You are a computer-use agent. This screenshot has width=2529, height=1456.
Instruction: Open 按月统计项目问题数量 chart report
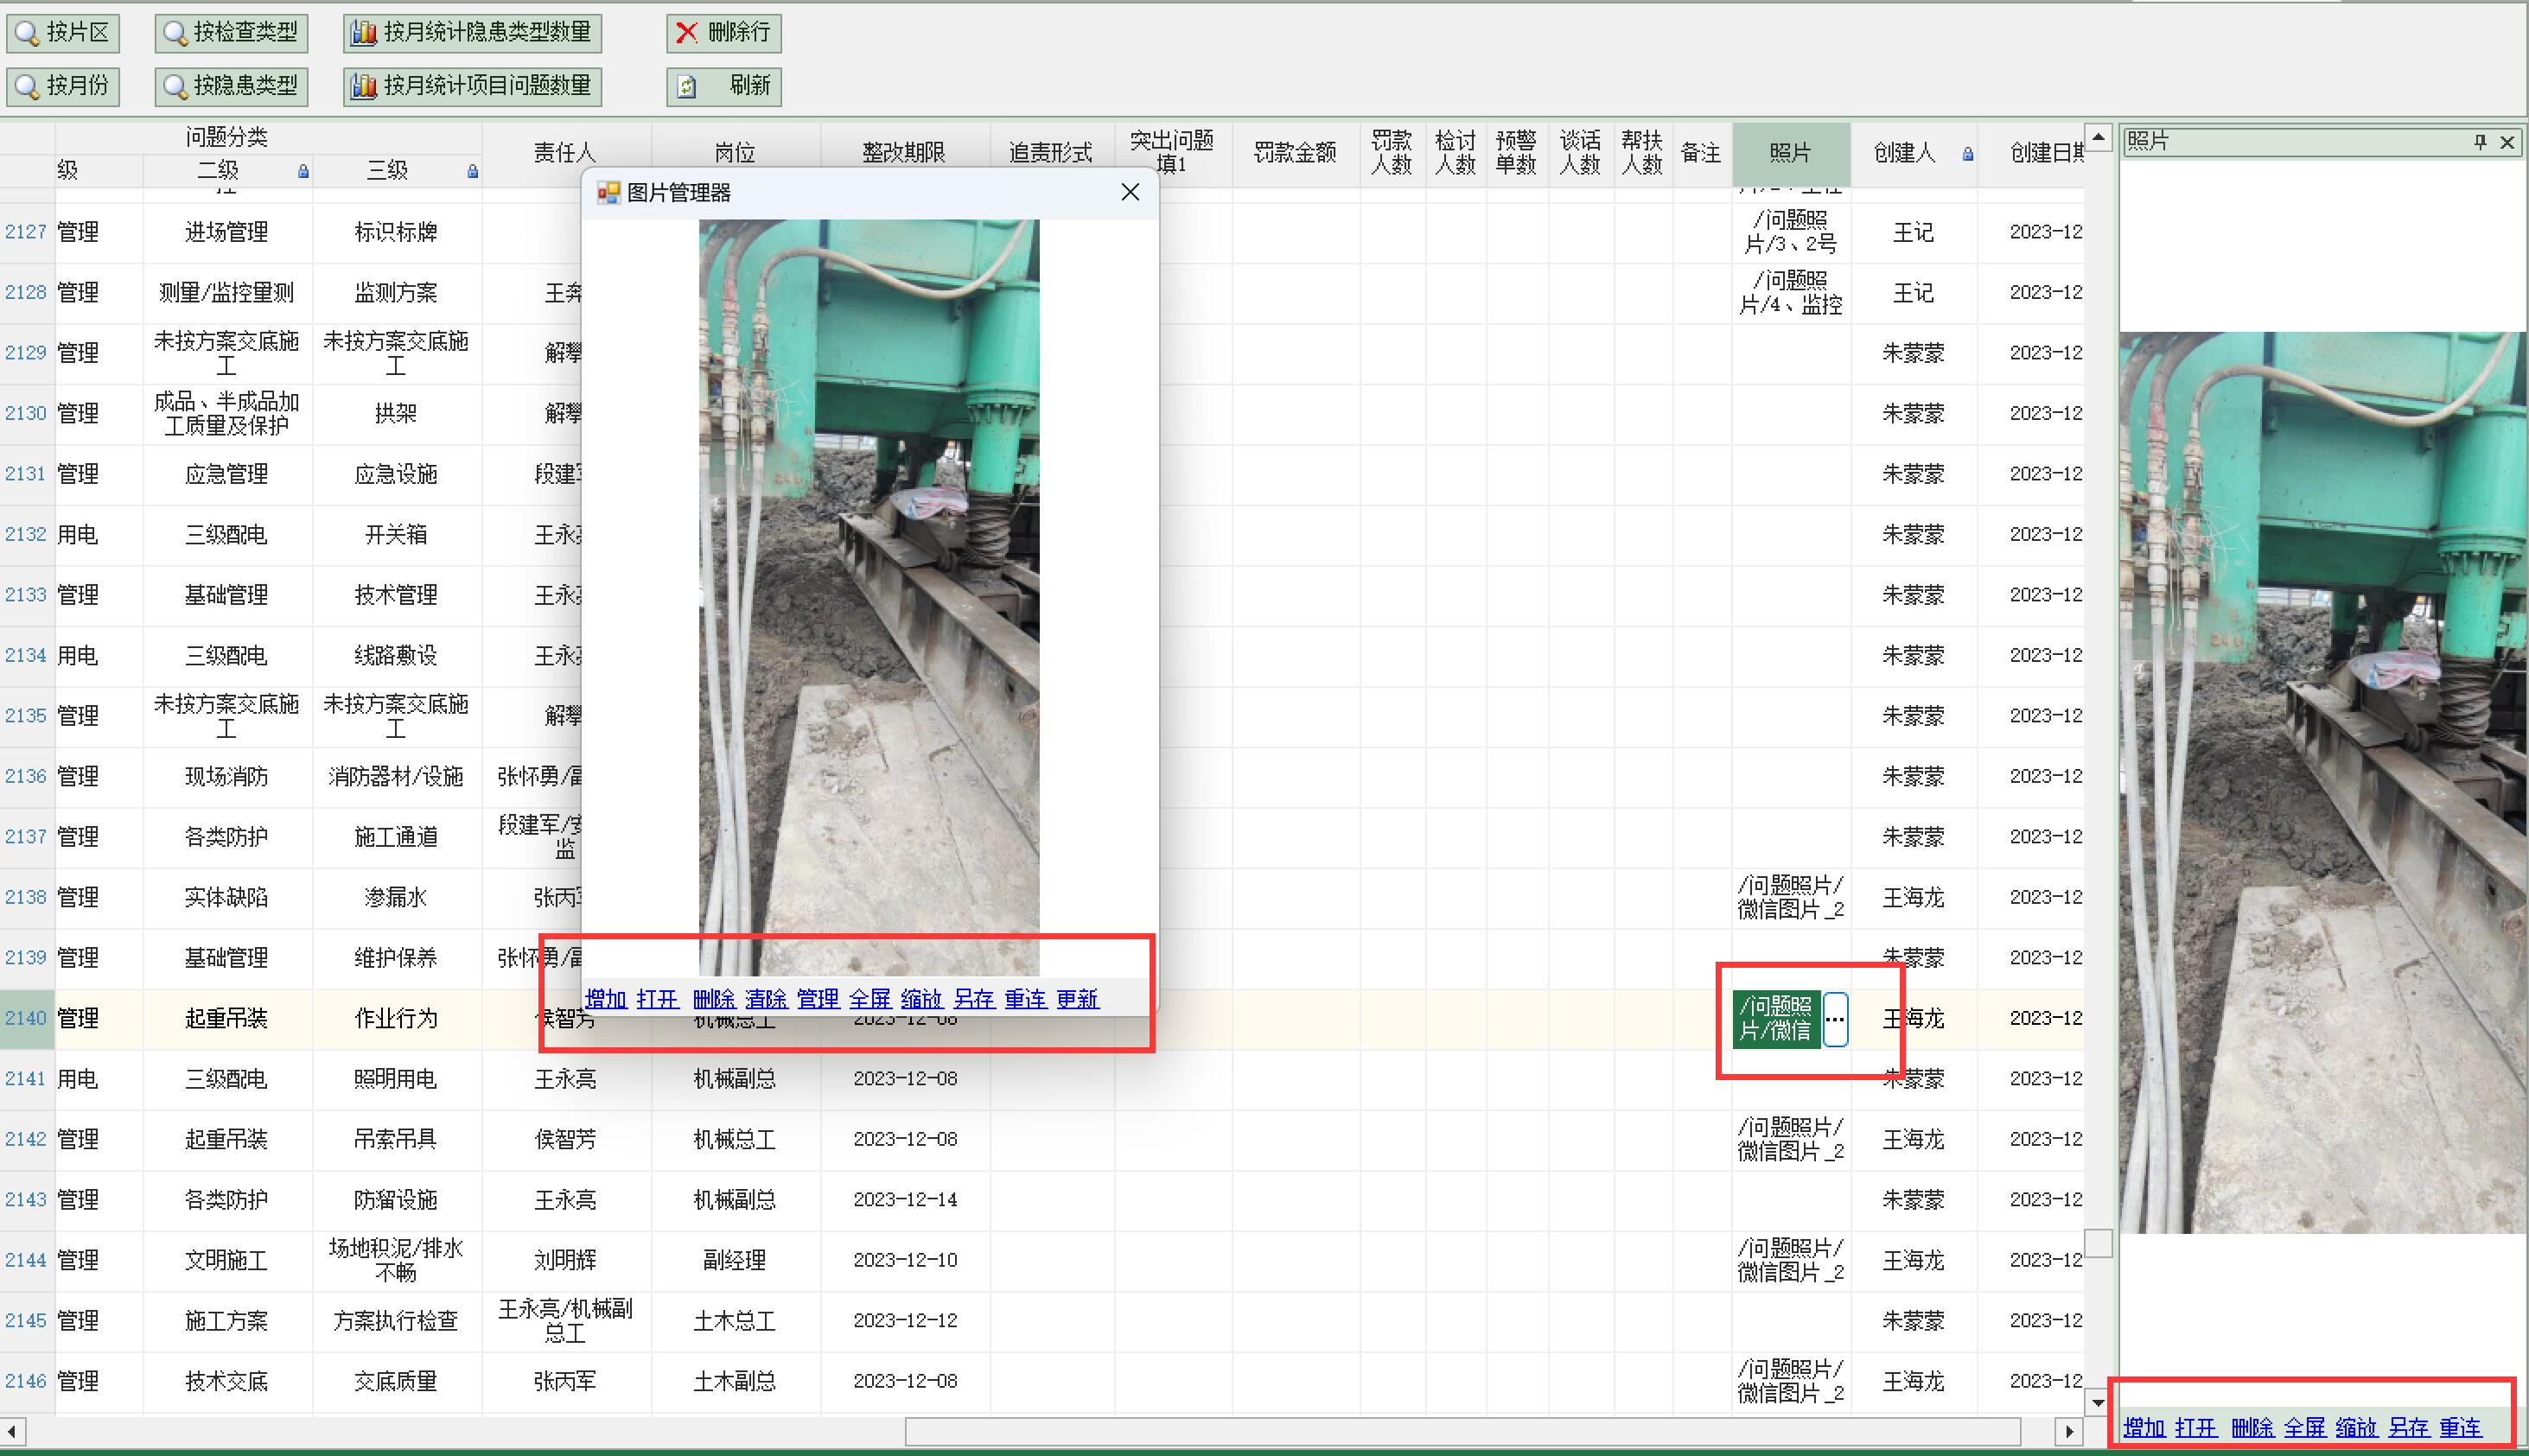coord(472,86)
